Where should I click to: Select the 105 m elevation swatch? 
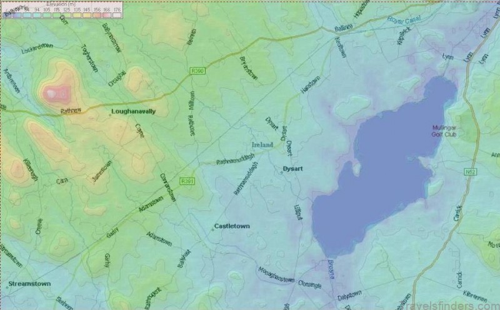pyautogui.click(x=47, y=15)
